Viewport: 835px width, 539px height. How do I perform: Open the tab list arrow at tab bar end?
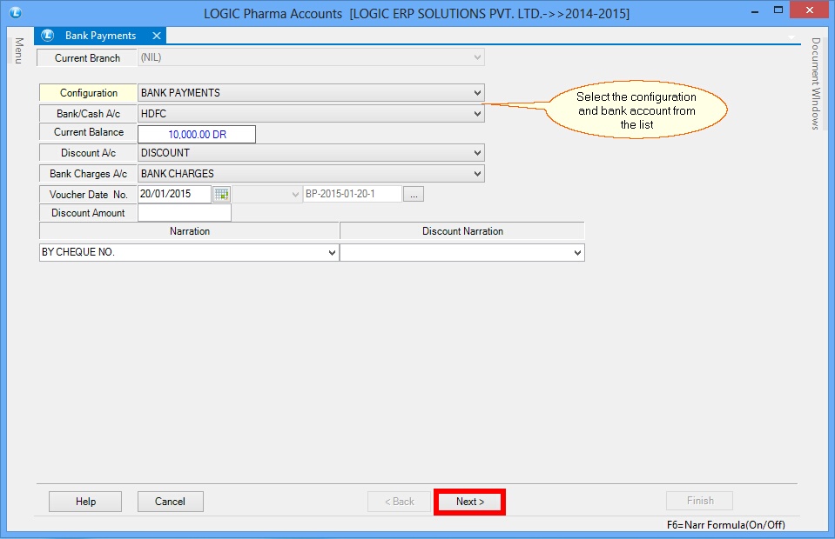(791, 37)
